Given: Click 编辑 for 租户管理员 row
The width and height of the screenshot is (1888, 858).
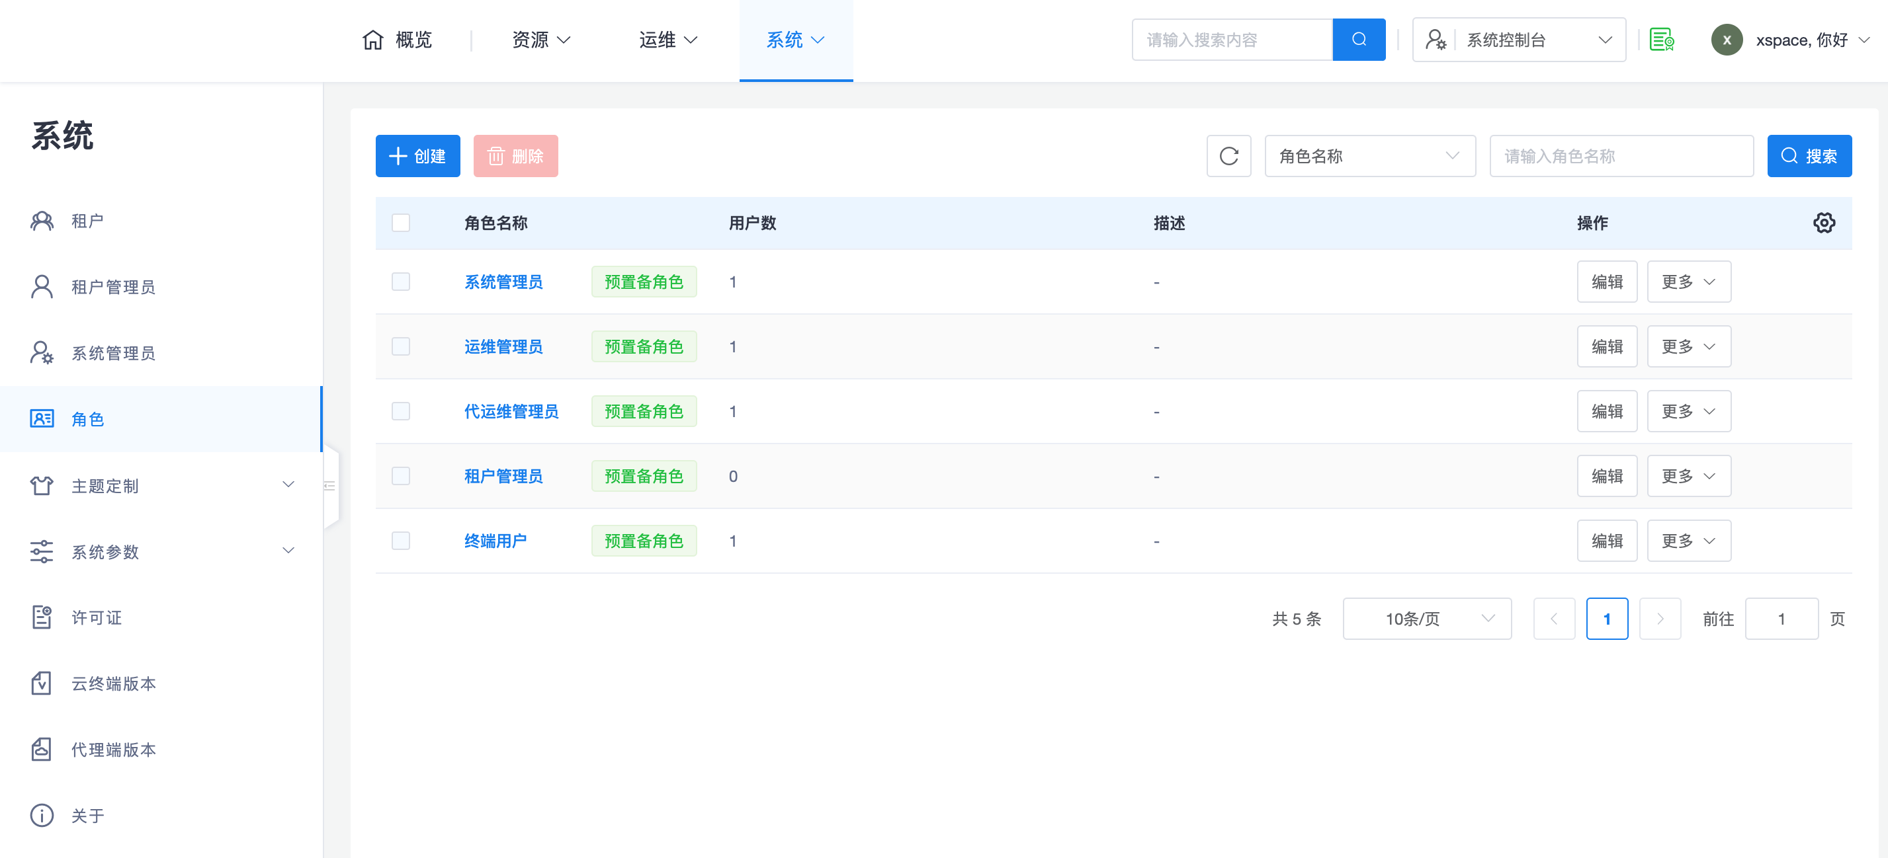Looking at the screenshot, I should (x=1607, y=476).
